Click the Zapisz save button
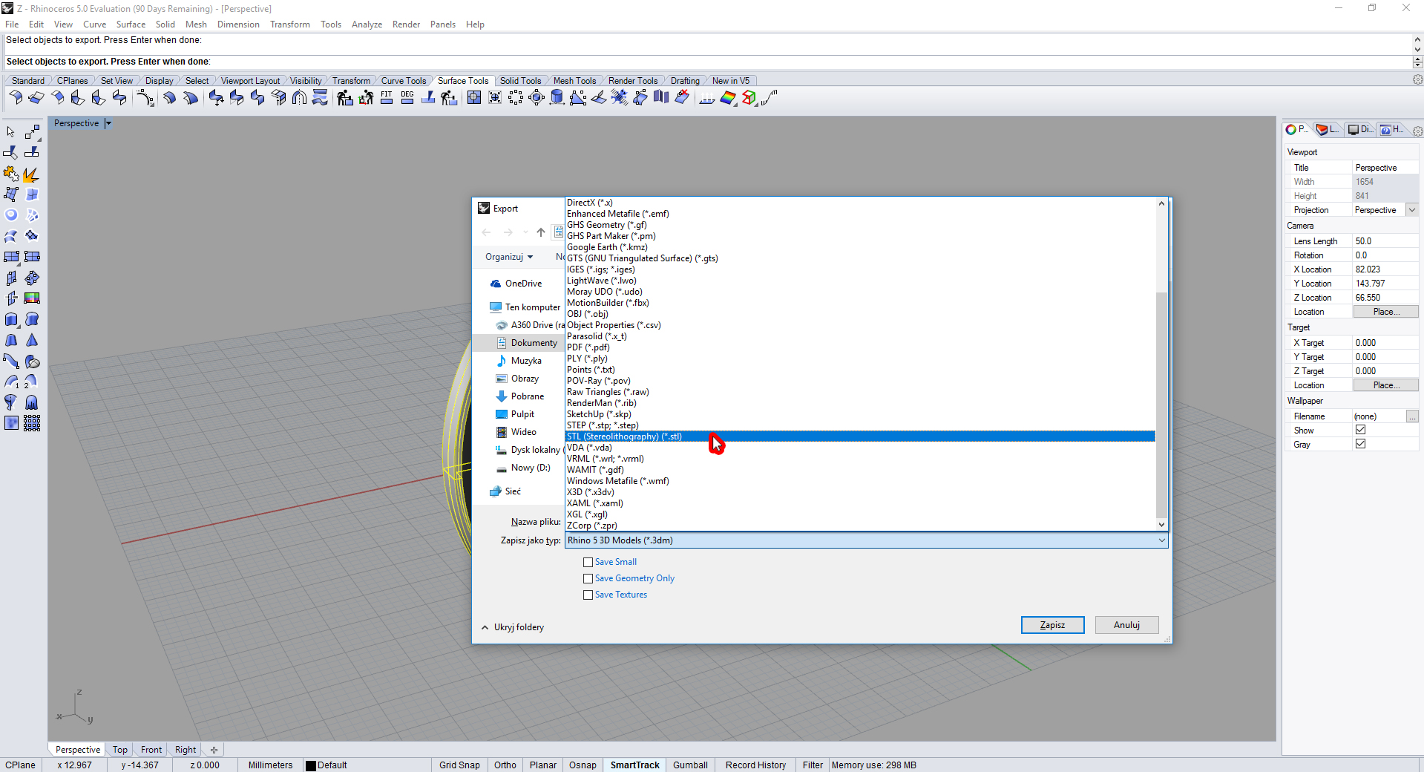 1052,625
